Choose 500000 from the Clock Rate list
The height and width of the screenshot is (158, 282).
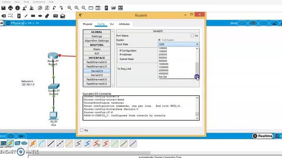coord(163,58)
